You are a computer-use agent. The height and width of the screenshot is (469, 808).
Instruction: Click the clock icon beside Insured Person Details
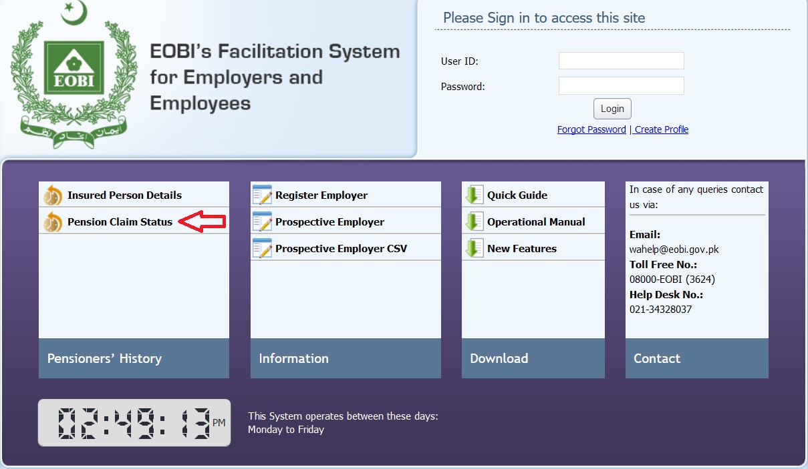pyautogui.click(x=52, y=195)
